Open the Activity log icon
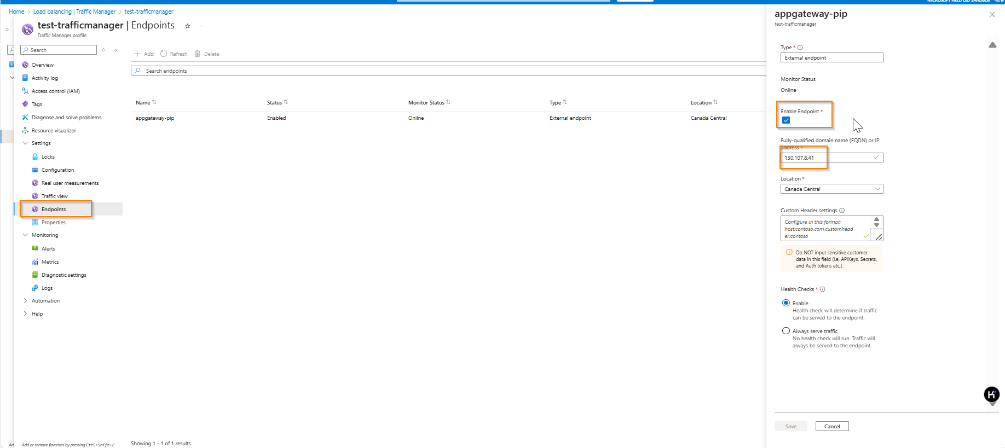Screen dimensions: 1005x448 (25, 78)
